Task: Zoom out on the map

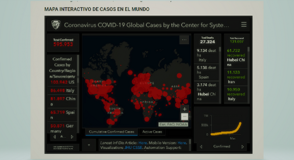Action: (x=185, y=117)
